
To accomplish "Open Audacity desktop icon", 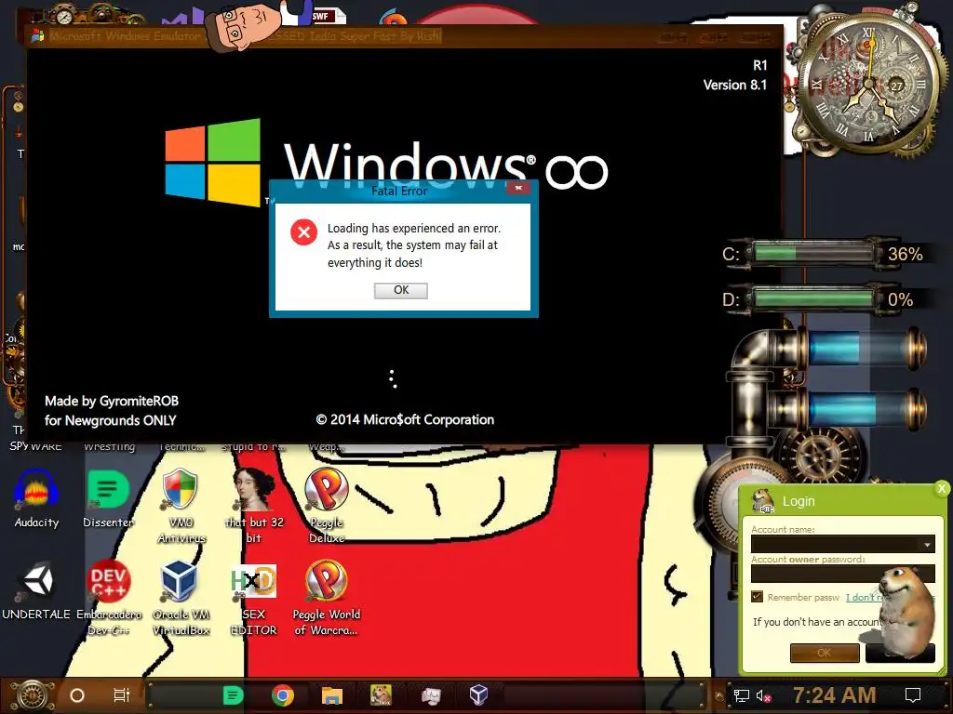I will [x=36, y=498].
